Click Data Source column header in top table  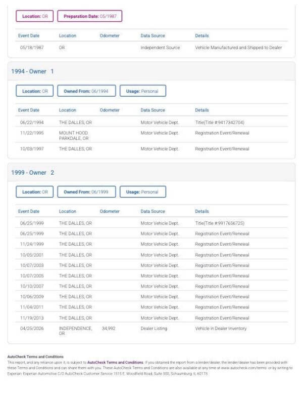point(153,35)
